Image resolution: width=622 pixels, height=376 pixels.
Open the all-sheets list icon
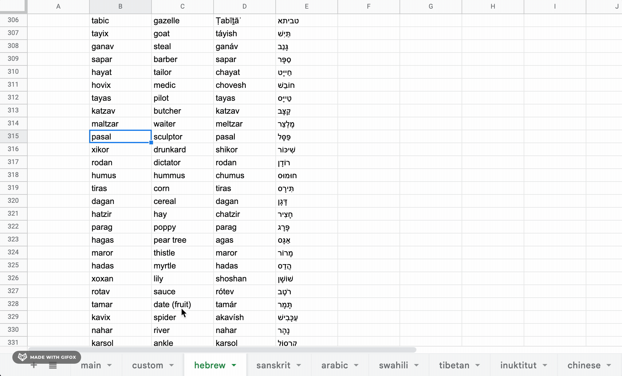[x=53, y=365]
